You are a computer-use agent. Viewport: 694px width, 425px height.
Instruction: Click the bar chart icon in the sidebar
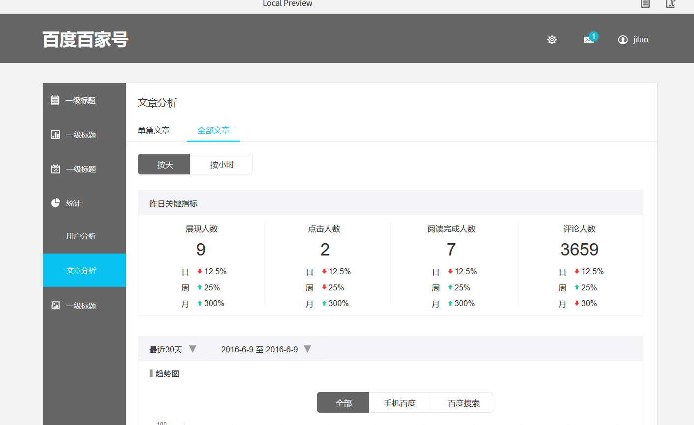click(x=56, y=134)
